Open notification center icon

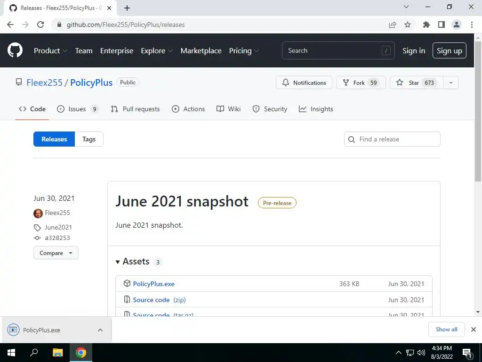coord(467,354)
